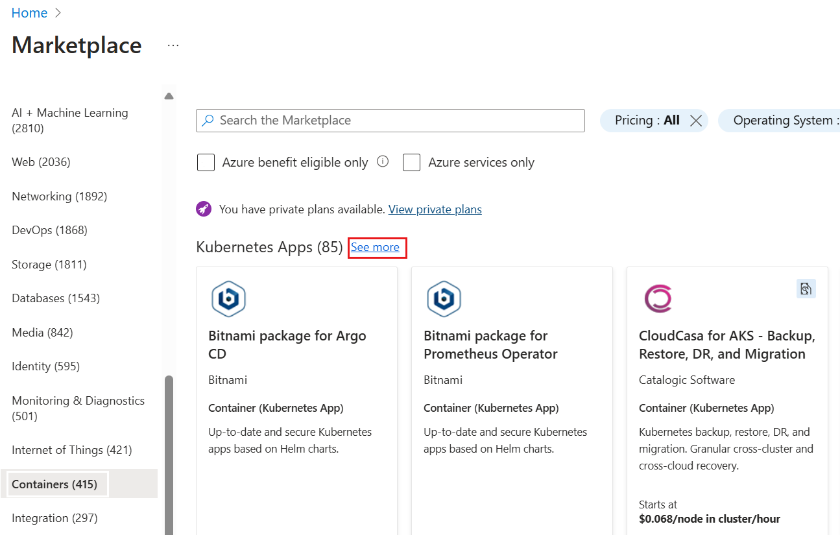The width and height of the screenshot is (840, 535).
Task: Open Bitnami package for Argo CD title
Action: click(x=287, y=345)
